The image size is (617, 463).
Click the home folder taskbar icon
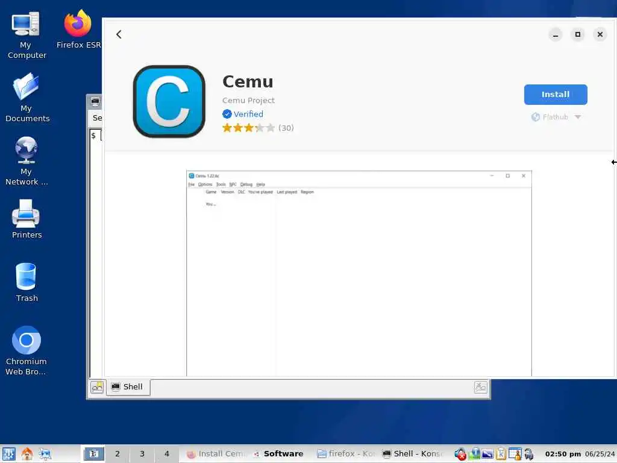[x=27, y=454]
